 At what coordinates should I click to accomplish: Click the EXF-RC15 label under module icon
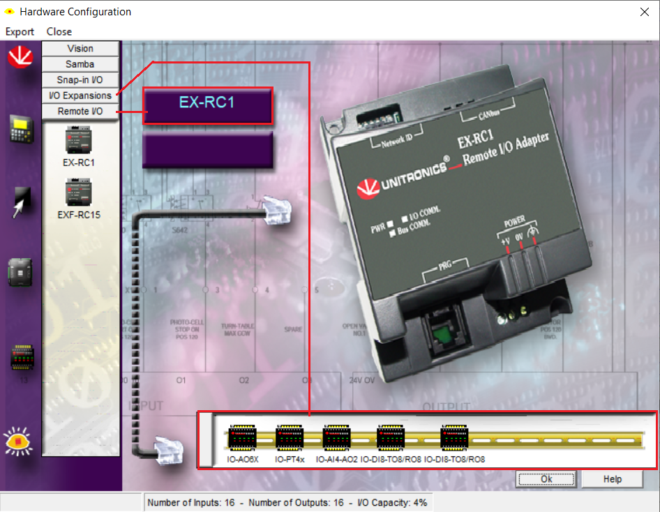tap(79, 215)
